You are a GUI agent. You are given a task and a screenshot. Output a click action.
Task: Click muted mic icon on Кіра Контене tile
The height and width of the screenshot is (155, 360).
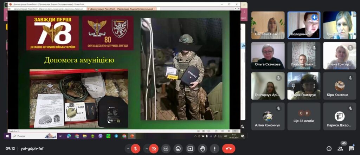(351, 78)
